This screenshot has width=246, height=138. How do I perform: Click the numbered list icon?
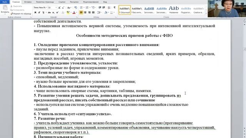(x=87, y=8)
